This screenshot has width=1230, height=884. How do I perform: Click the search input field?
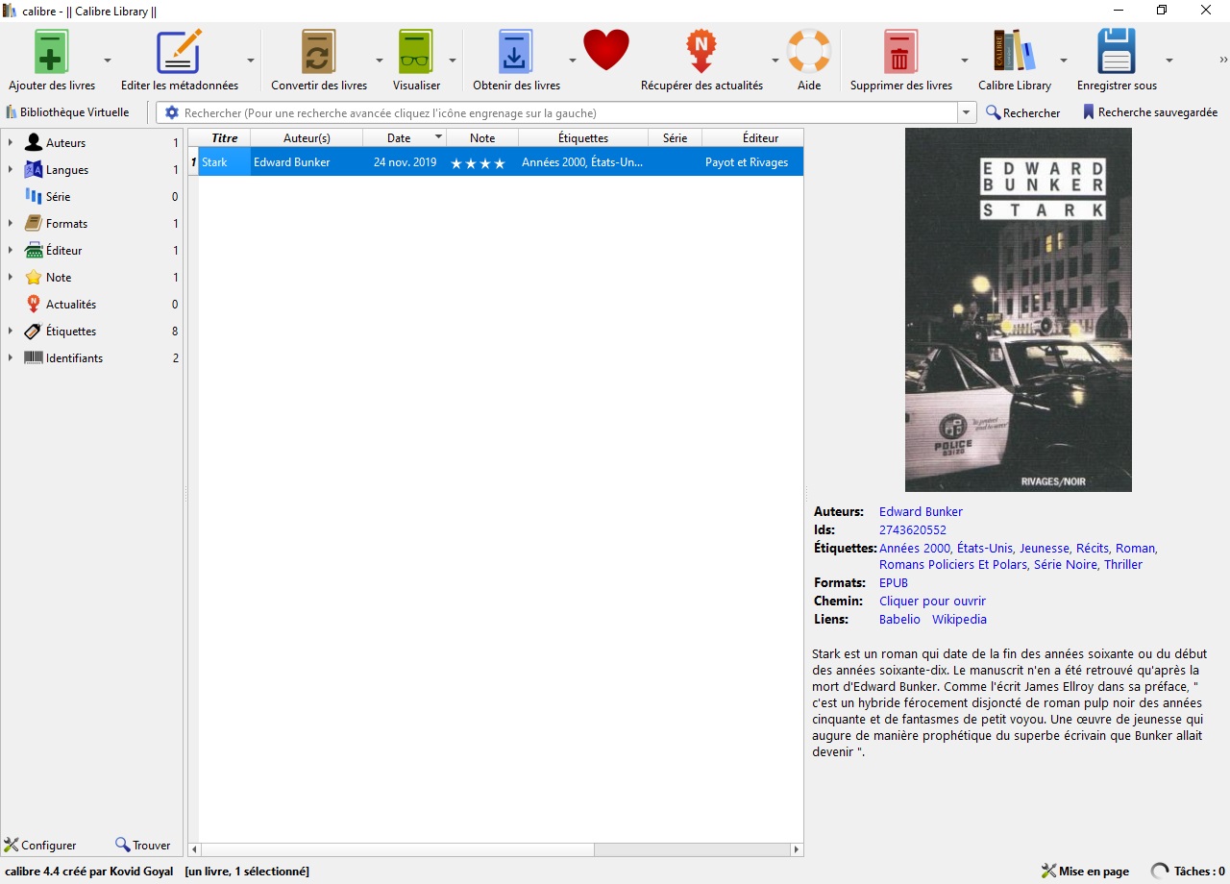click(x=569, y=113)
